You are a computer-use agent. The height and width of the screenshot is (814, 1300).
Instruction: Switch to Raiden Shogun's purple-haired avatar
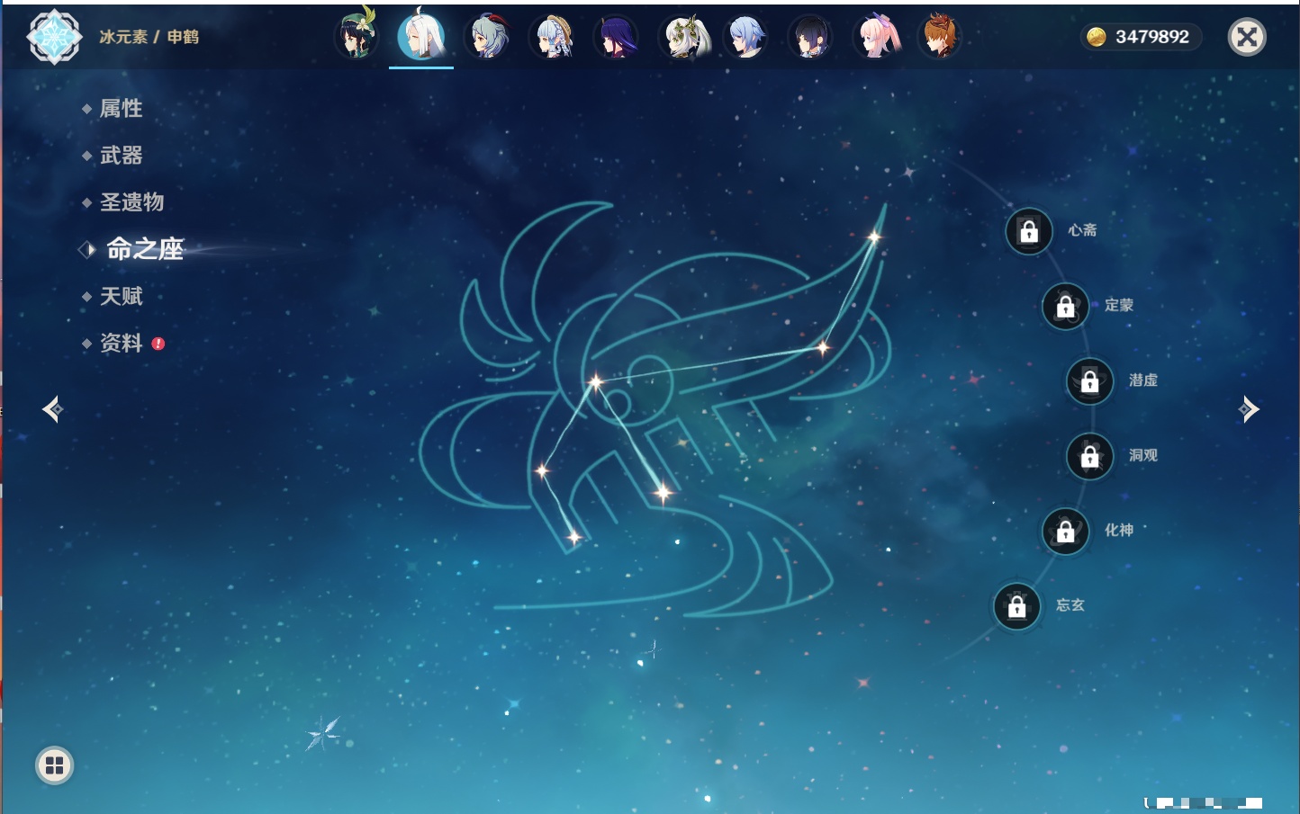click(617, 38)
